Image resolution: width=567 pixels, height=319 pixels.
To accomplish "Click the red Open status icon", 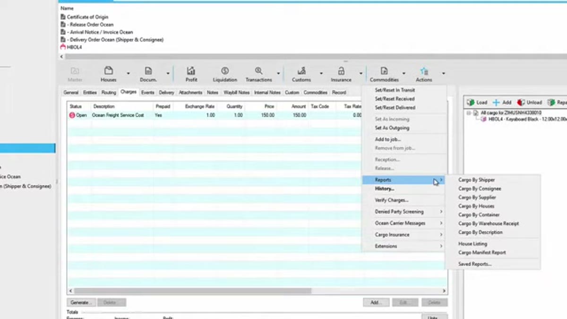I will pyautogui.click(x=72, y=115).
